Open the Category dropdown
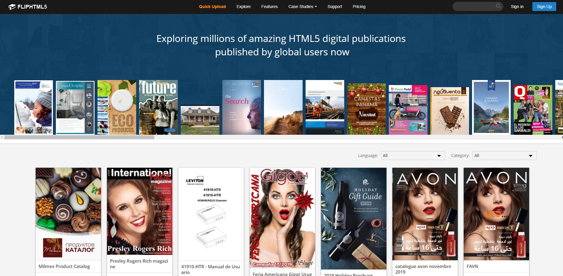 click(x=504, y=156)
